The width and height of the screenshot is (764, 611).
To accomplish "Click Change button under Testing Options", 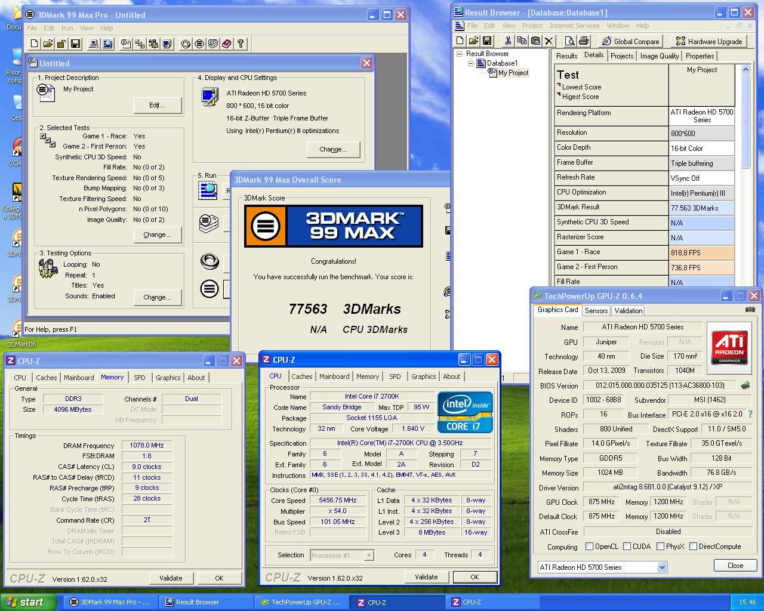I will (158, 297).
